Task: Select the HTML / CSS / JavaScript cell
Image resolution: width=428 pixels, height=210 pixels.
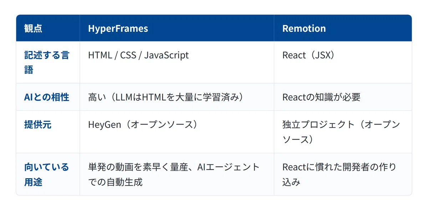Action: pyautogui.click(x=177, y=62)
